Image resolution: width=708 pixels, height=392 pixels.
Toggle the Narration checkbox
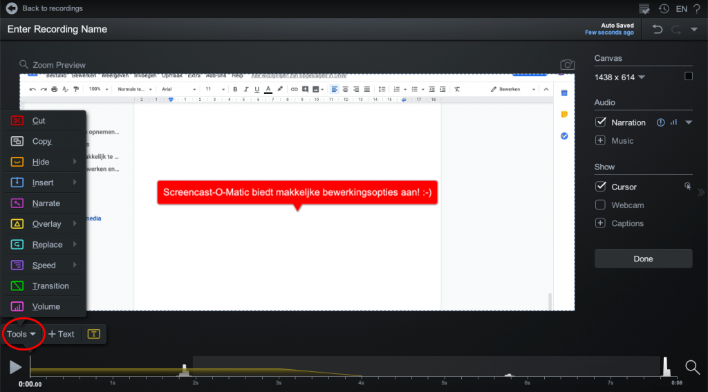tap(600, 122)
